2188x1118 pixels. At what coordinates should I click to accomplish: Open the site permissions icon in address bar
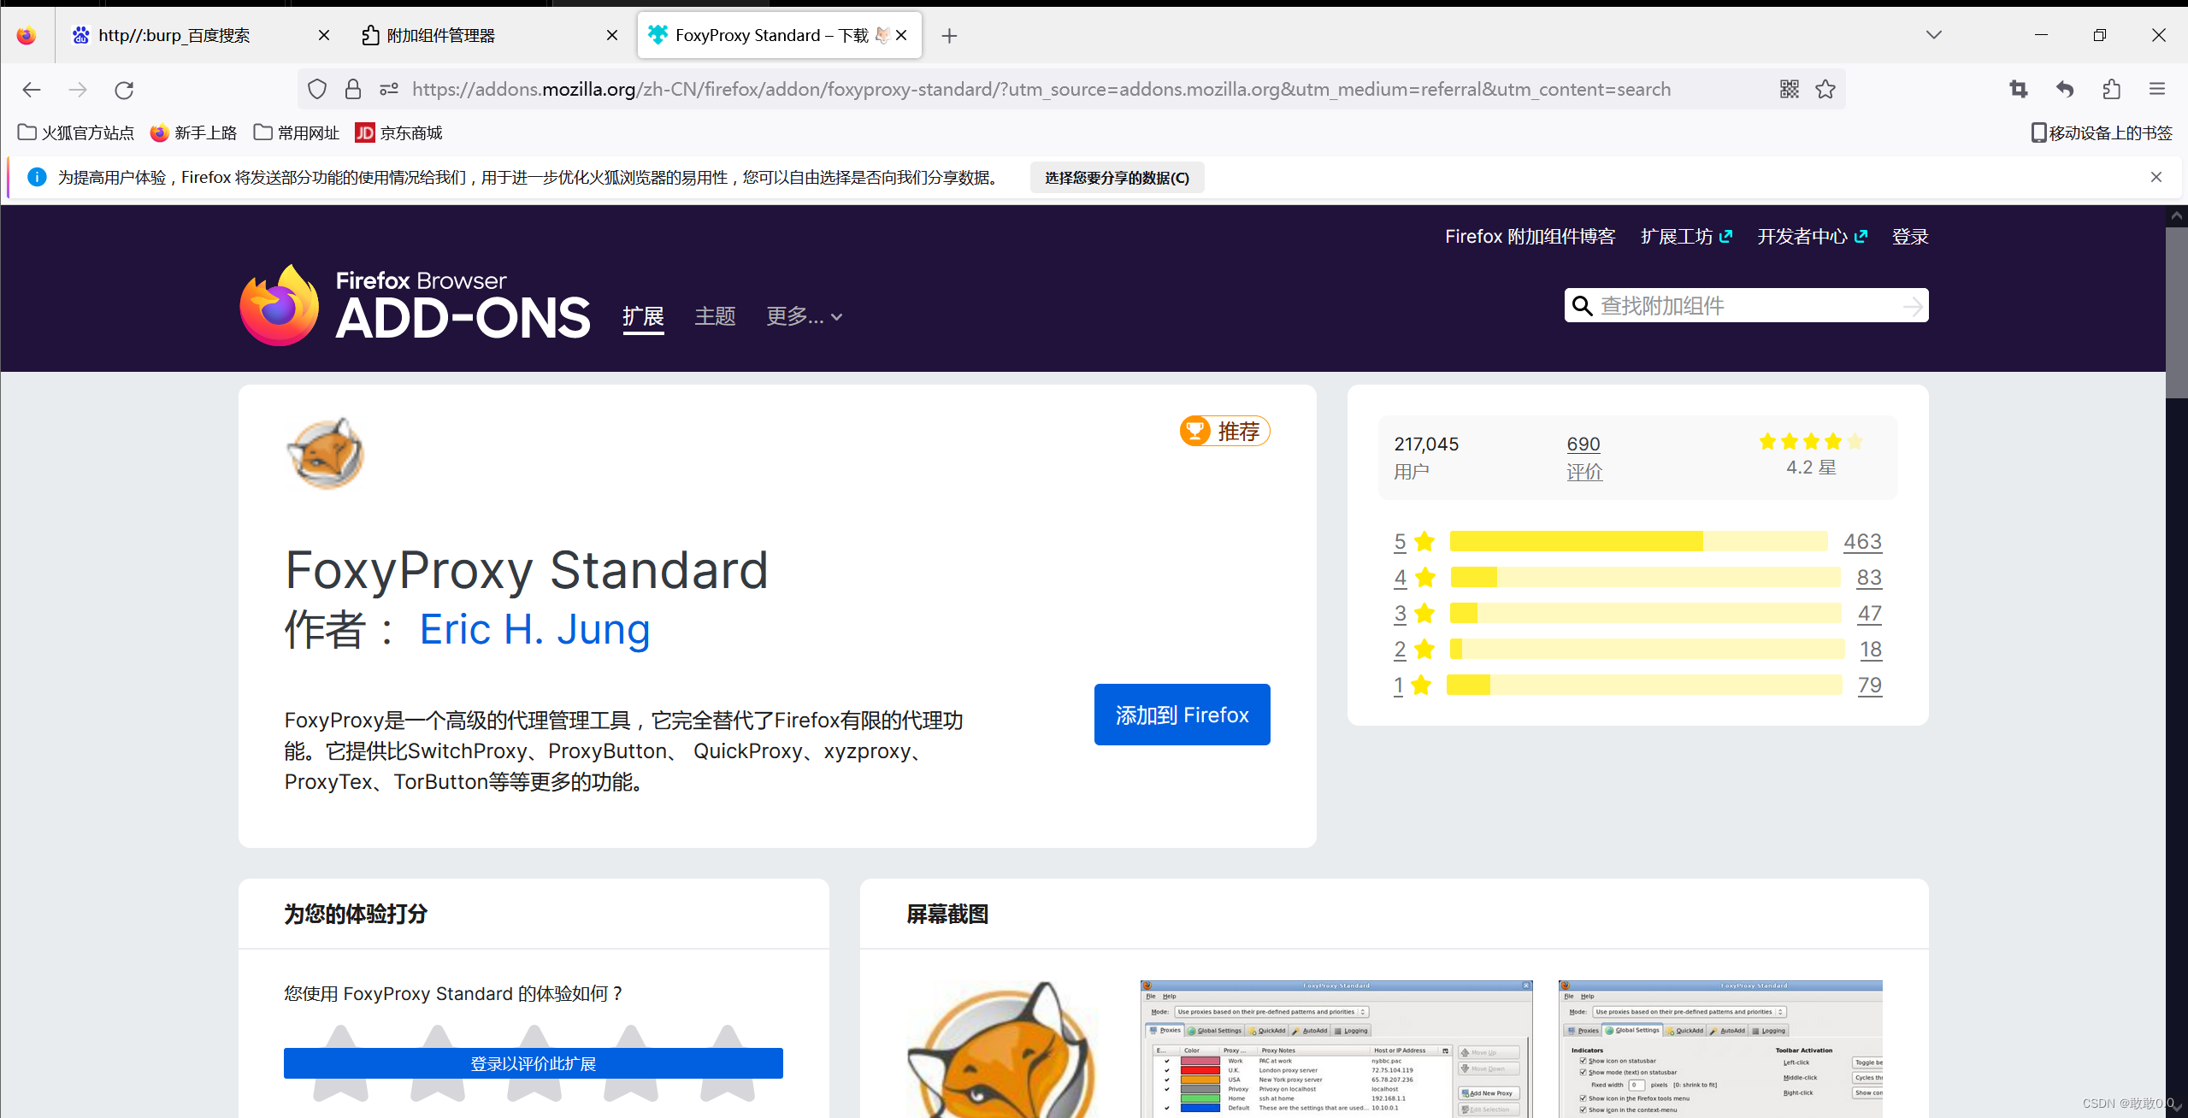[x=389, y=89]
